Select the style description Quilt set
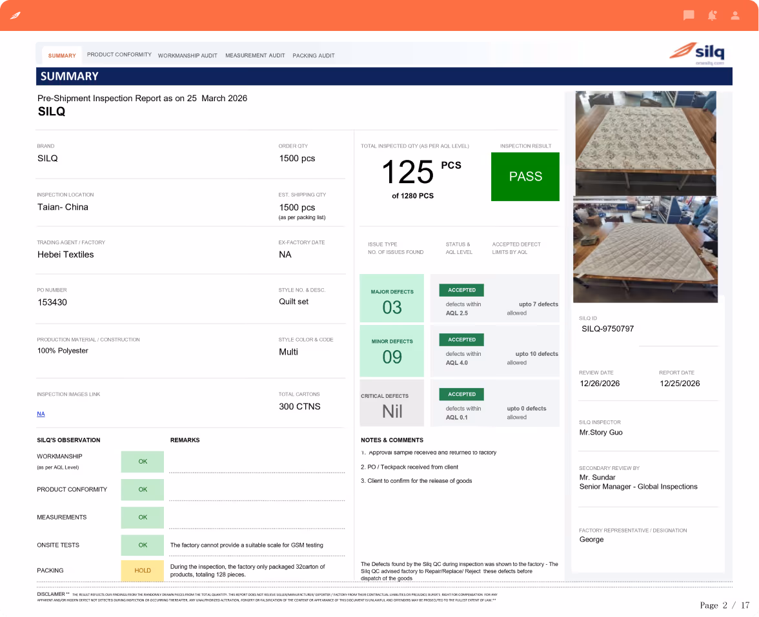 [293, 302]
